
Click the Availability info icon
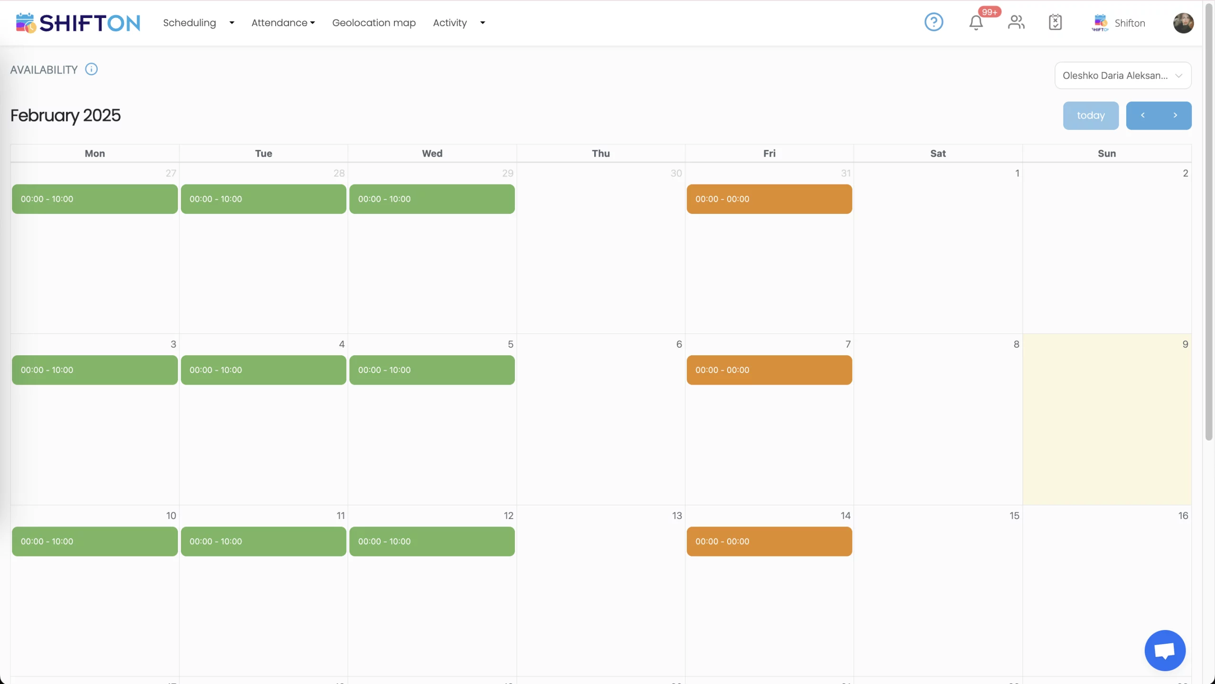(x=91, y=69)
